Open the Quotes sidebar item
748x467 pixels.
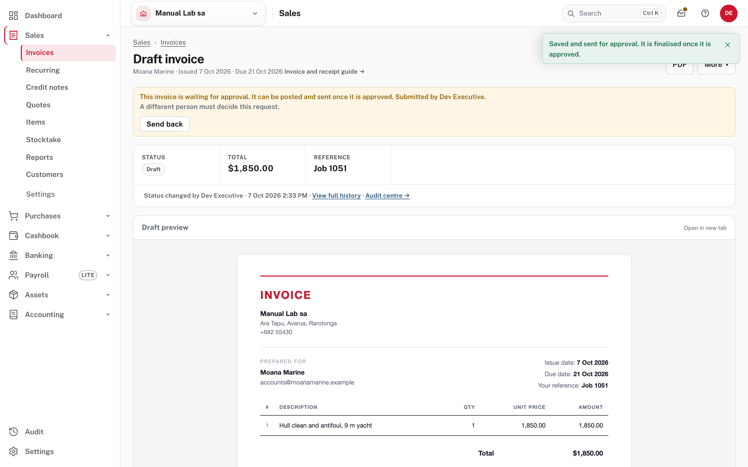38,105
